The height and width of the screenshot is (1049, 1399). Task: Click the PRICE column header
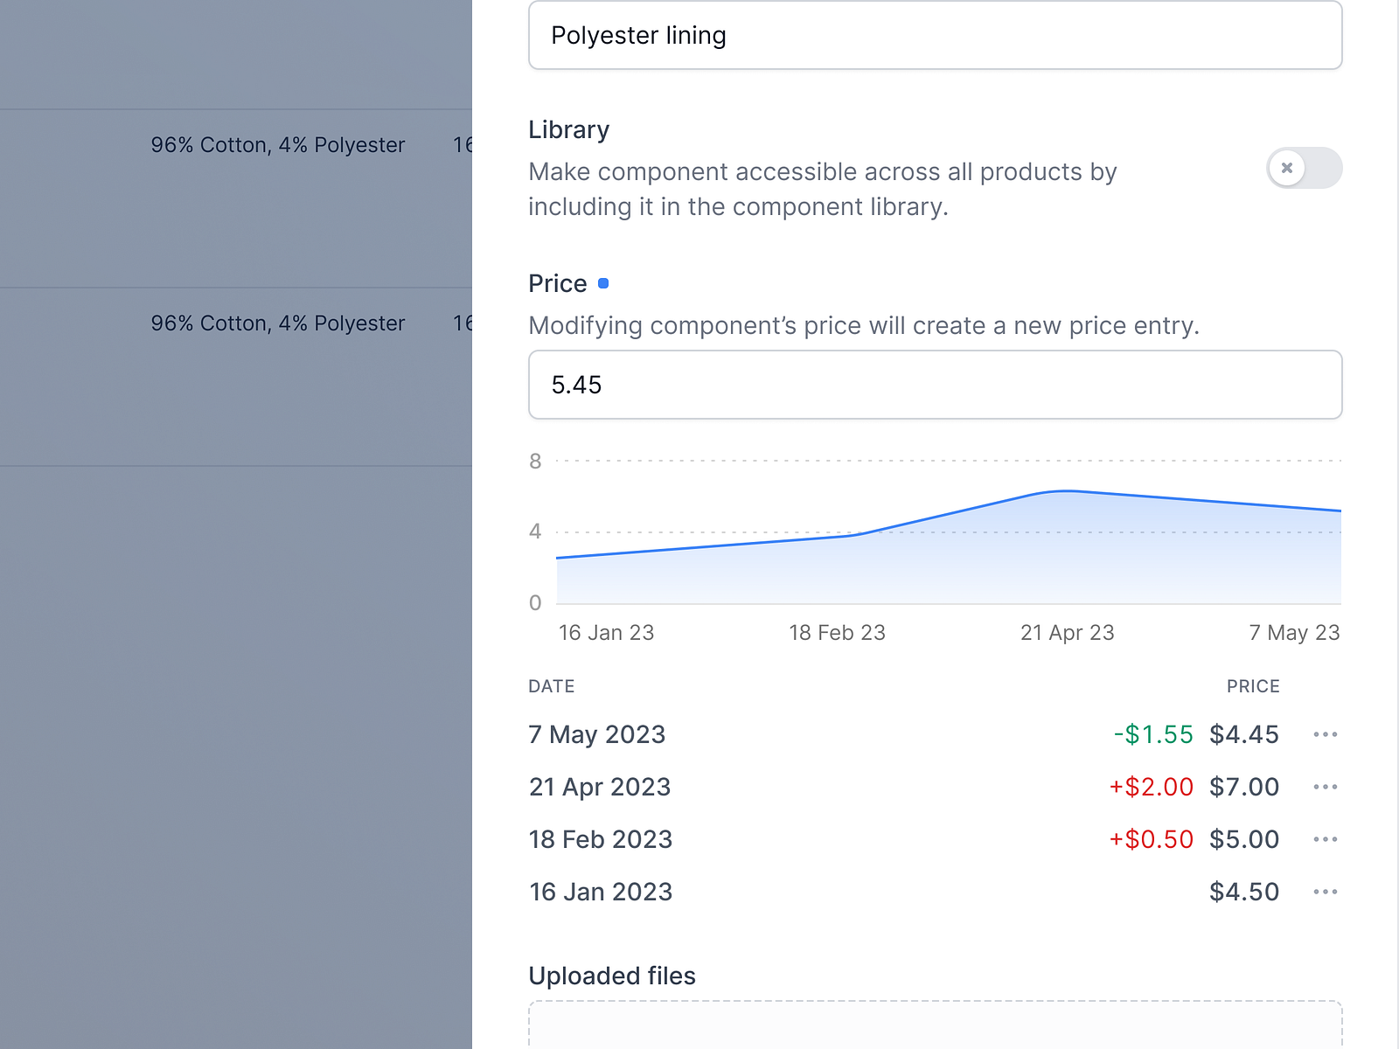(1253, 686)
